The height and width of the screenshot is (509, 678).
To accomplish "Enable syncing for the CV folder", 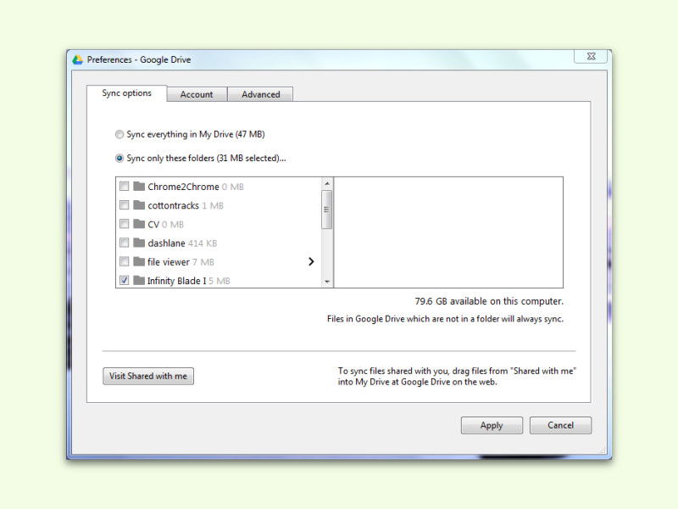I will (124, 224).
